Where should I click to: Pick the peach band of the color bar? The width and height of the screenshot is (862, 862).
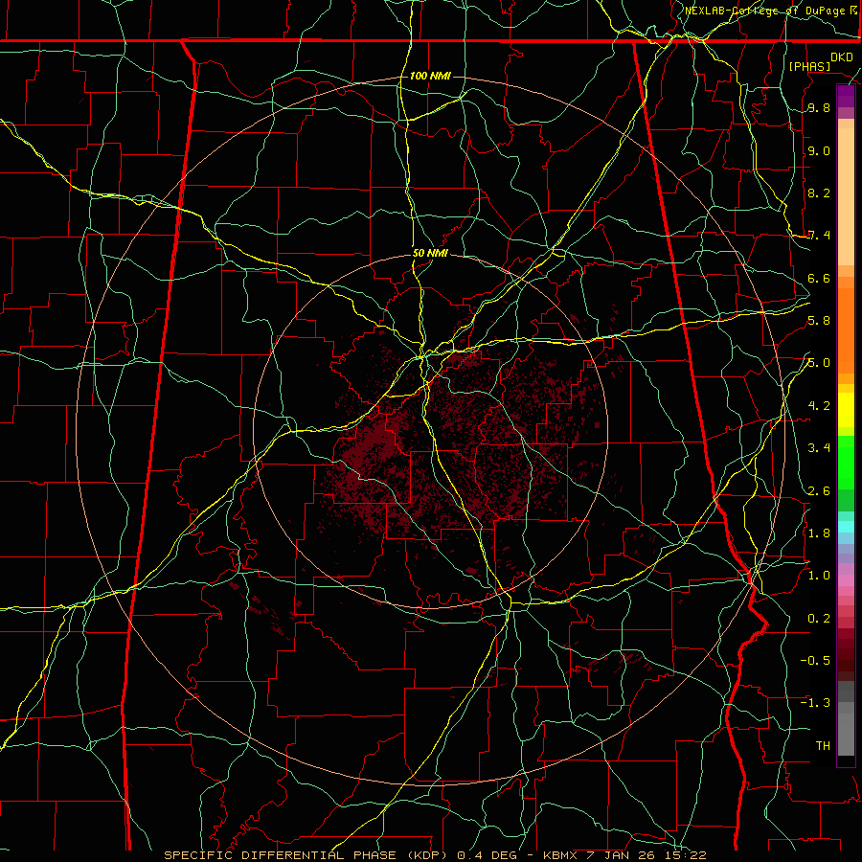[846, 196]
